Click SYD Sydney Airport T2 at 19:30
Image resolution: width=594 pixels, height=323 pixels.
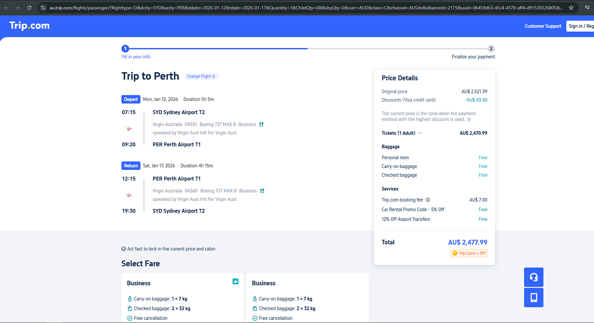coord(179,211)
